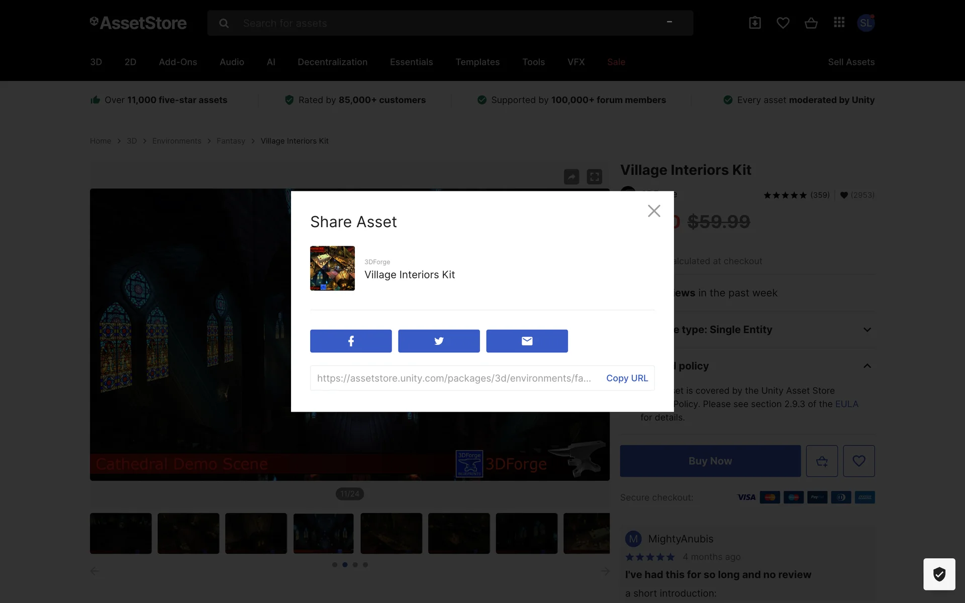This screenshot has height=603, width=965.
Task: Add asset to cart icon button
Action: point(822,461)
